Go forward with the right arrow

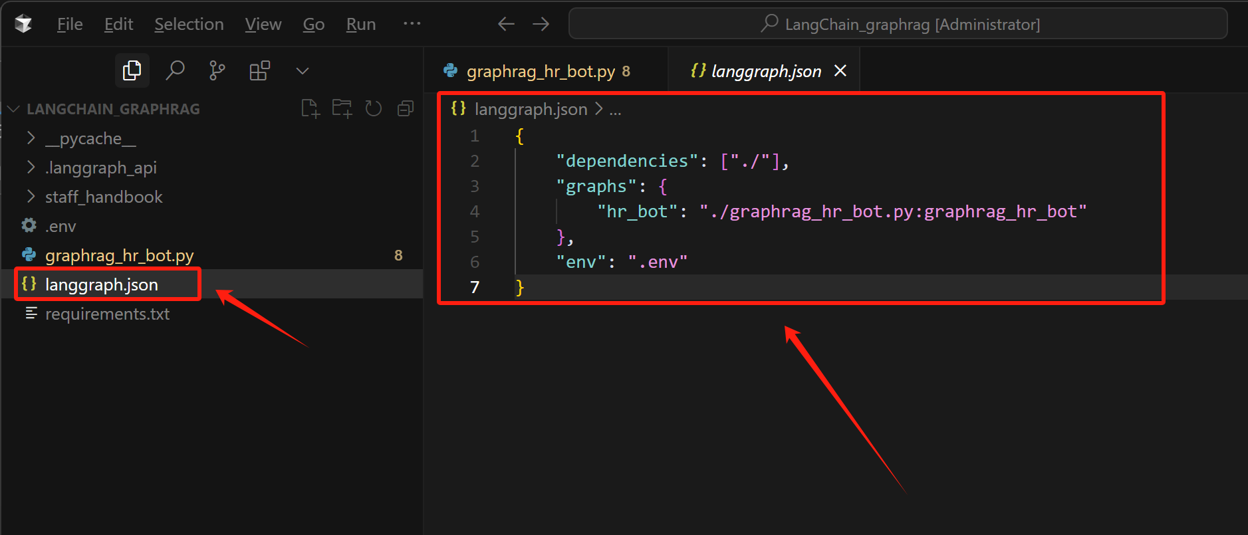(541, 25)
